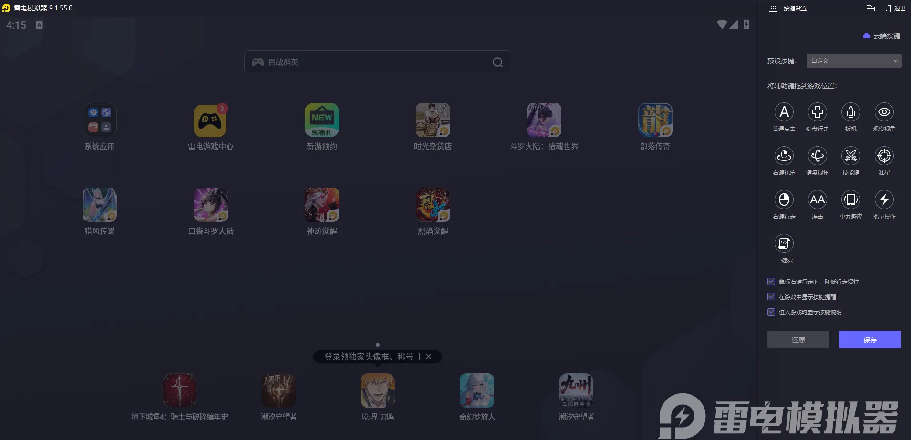Click 退出 to exit key settings
This screenshot has height=440, width=911.
click(895, 9)
